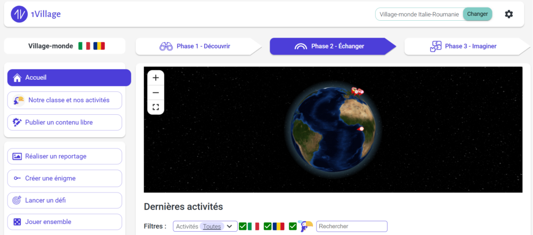Viewport: 533px width, 235px height.
Task: Click the 1Village logo icon
Action: click(19, 14)
